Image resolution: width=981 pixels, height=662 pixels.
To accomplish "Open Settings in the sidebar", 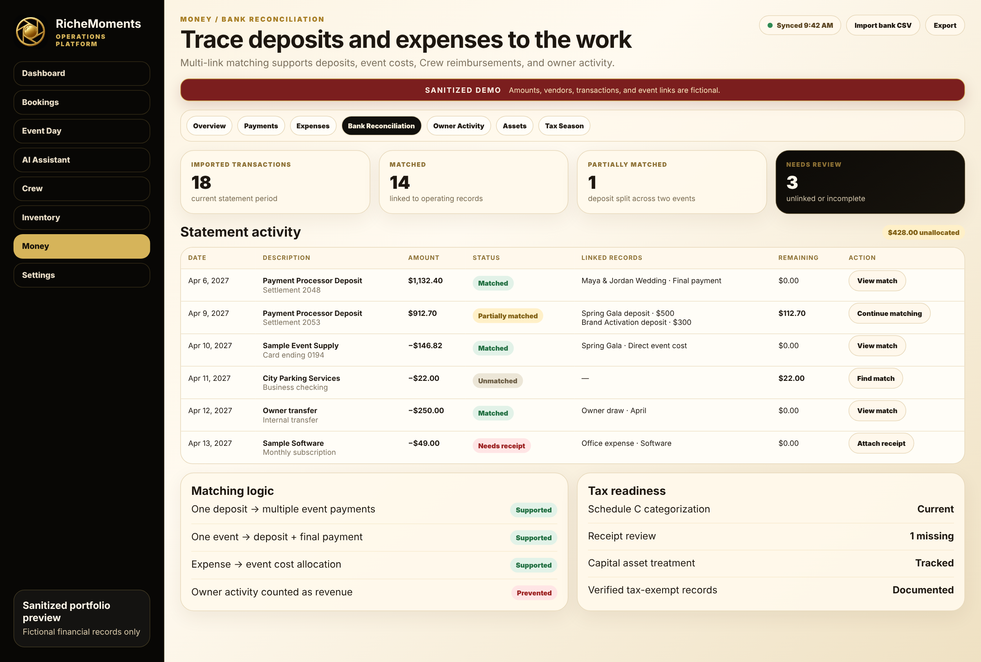I will pos(81,275).
